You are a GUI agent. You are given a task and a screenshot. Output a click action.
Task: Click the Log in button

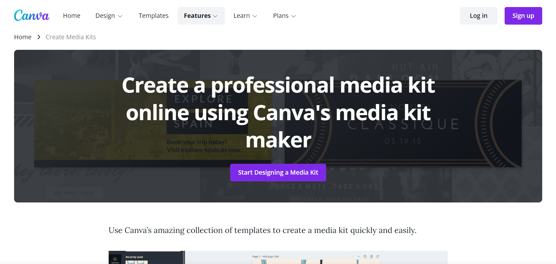(478, 16)
